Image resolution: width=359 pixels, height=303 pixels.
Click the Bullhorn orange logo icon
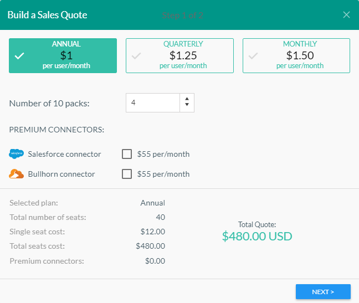pyautogui.click(x=17, y=174)
